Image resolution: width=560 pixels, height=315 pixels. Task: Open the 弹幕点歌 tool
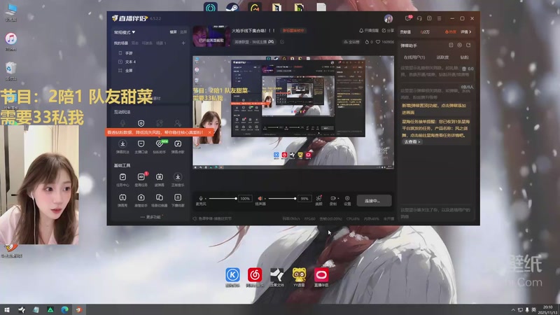pyautogui.click(x=178, y=147)
